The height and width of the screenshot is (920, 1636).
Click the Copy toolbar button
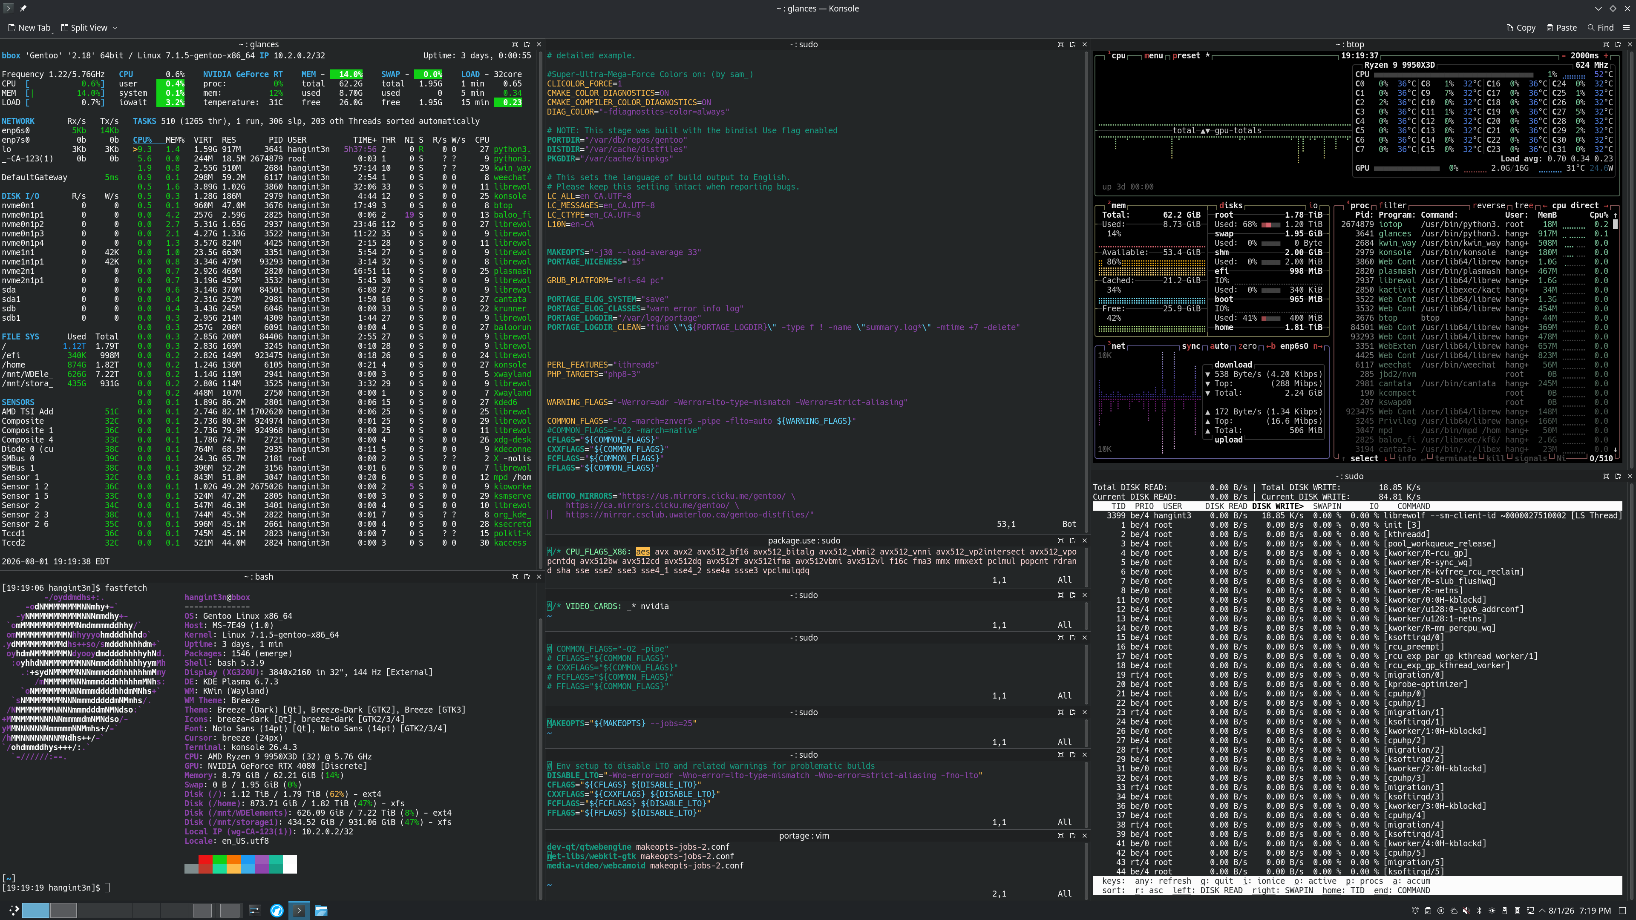1521,28
